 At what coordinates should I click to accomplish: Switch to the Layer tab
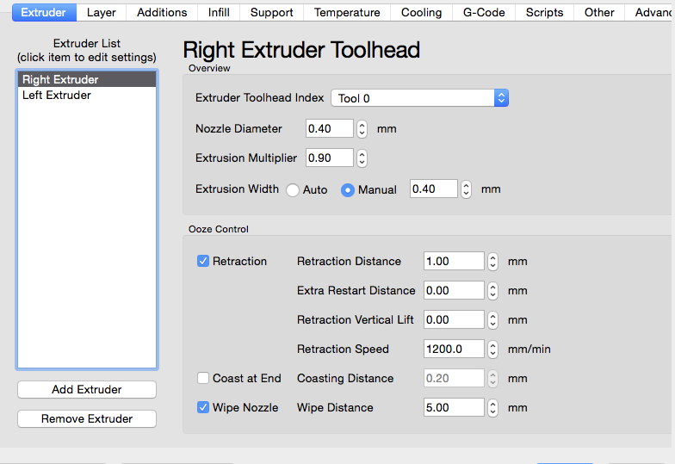point(102,12)
